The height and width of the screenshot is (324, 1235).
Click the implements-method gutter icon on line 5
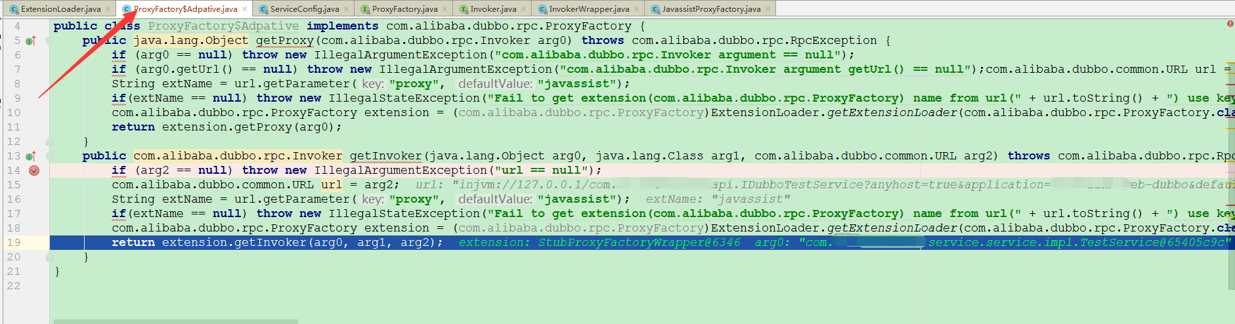[x=30, y=41]
